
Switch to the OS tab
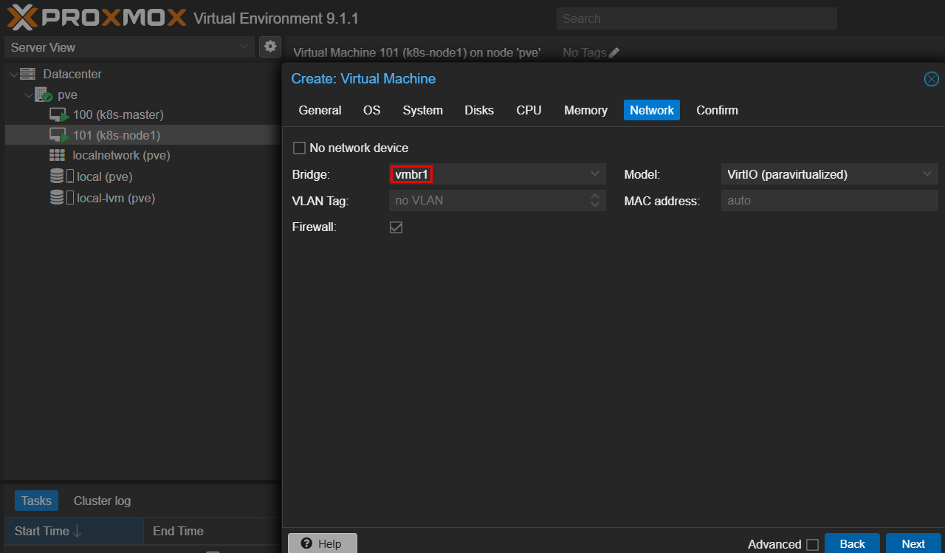tap(371, 110)
